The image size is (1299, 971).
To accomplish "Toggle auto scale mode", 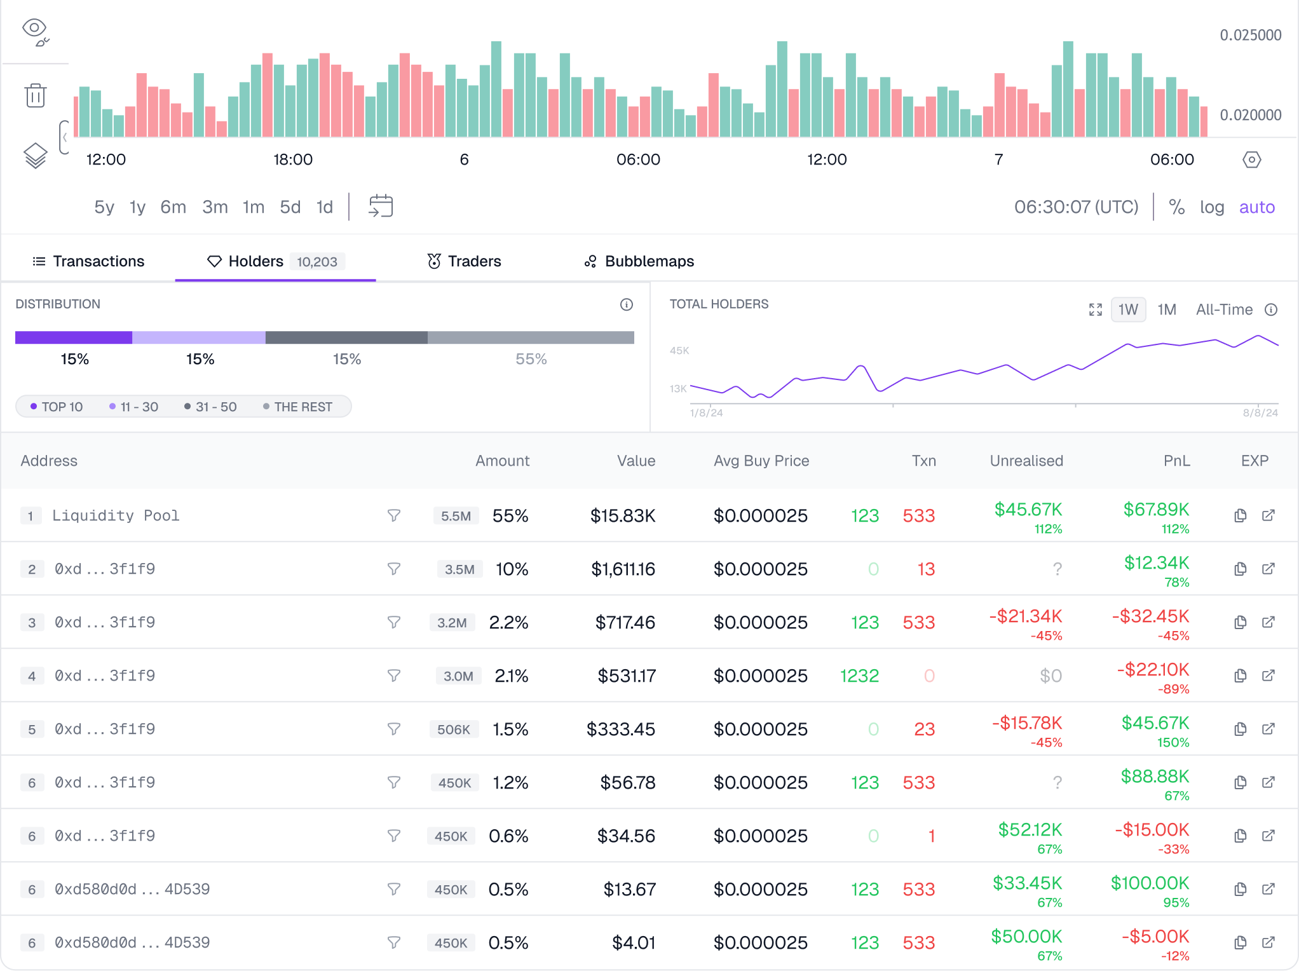I will point(1256,207).
